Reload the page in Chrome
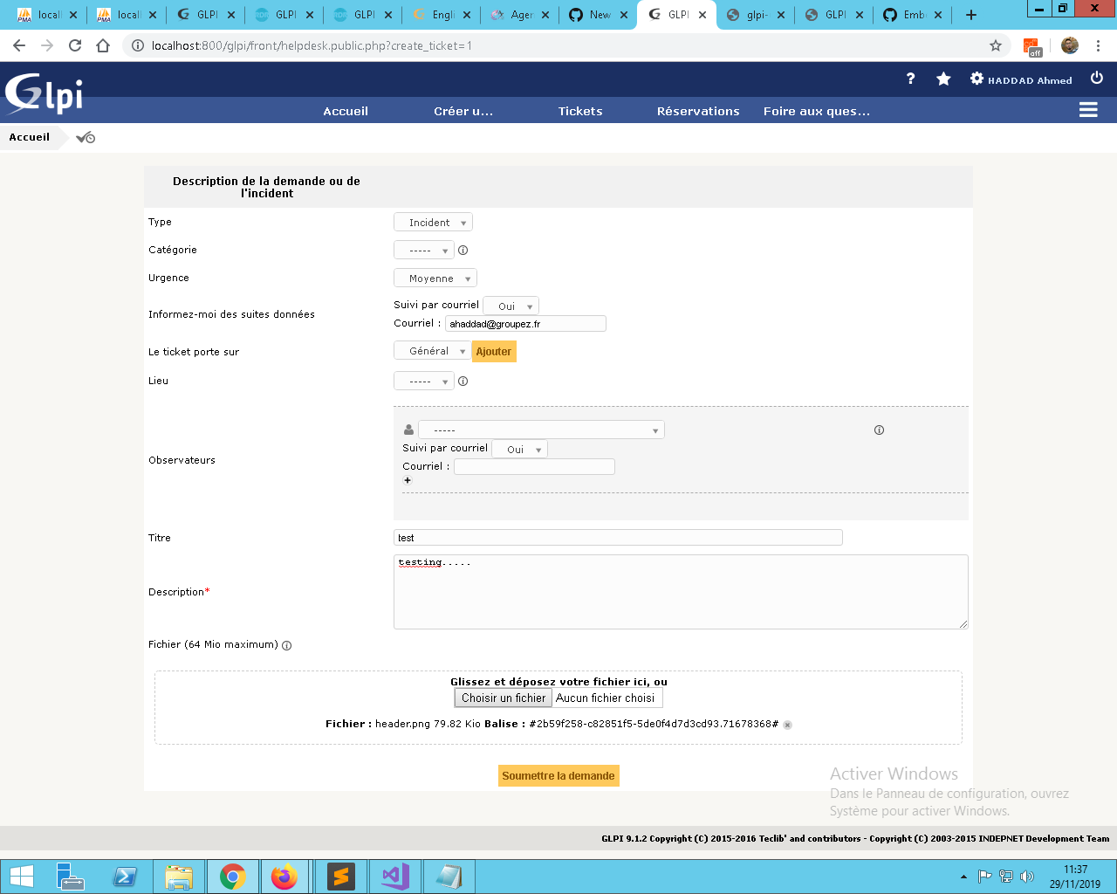This screenshot has height=894, width=1117. coord(75,45)
